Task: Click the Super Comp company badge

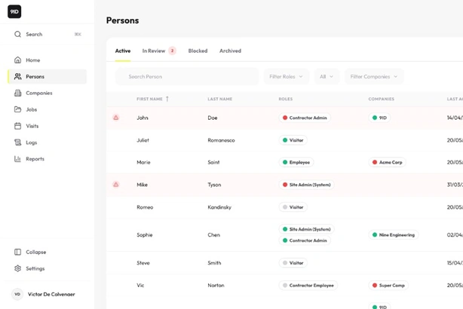Action: [388, 286]
